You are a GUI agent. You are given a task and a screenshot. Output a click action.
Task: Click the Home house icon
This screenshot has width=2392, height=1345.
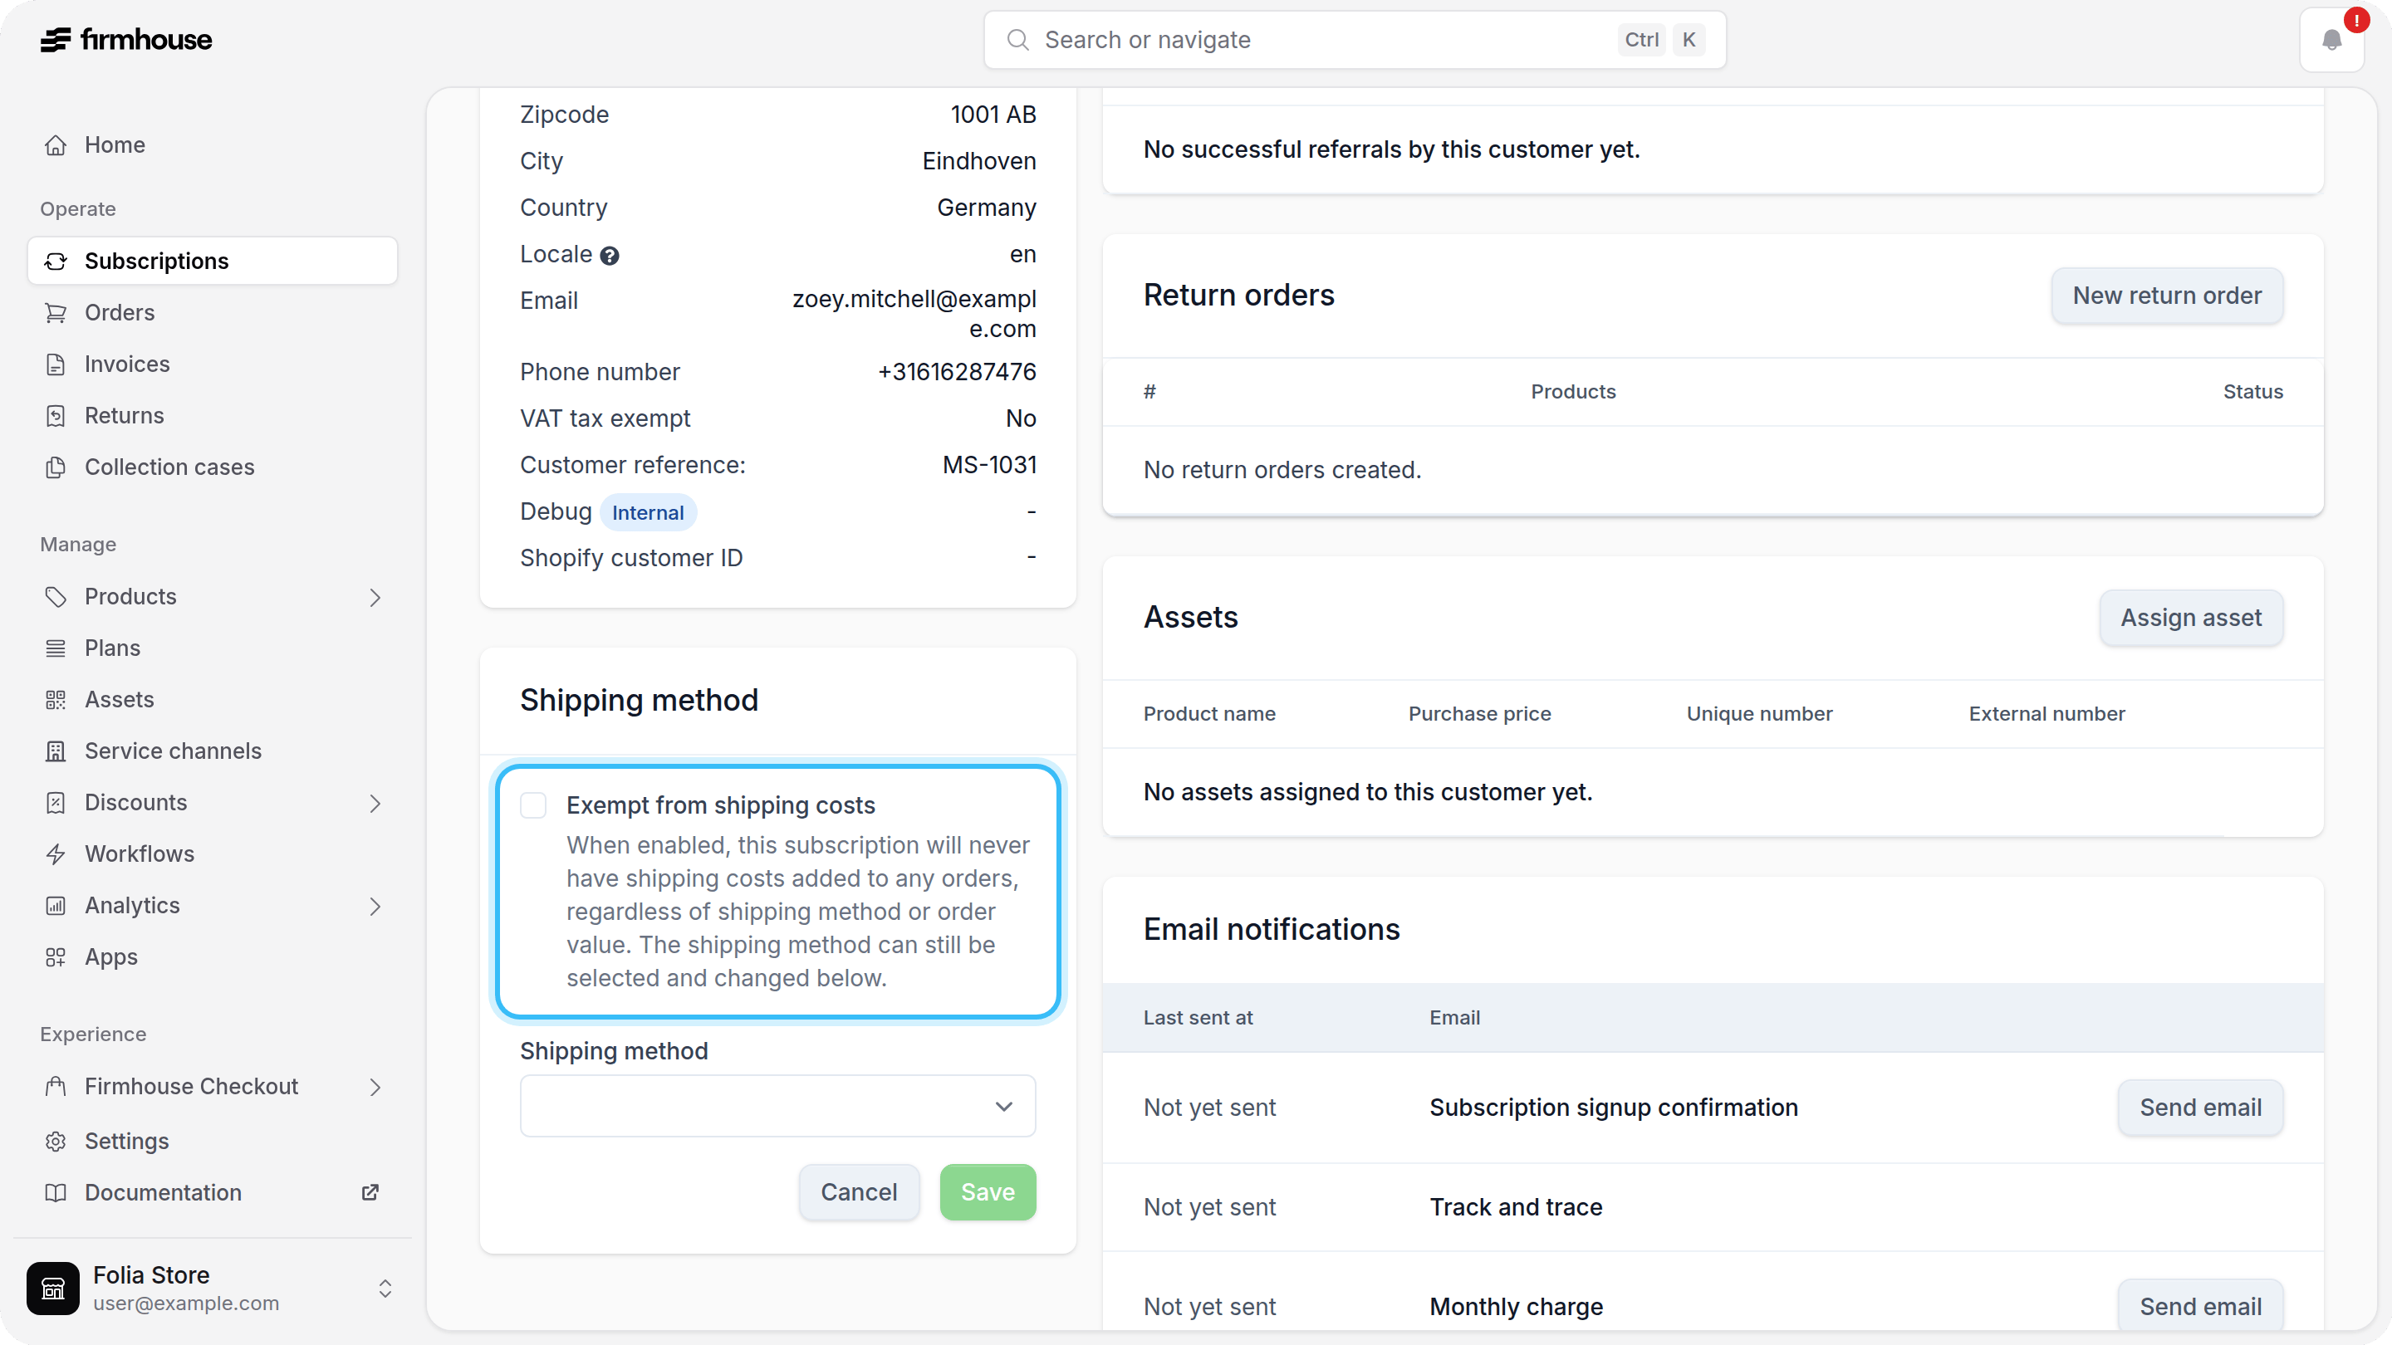pos(56,144)
